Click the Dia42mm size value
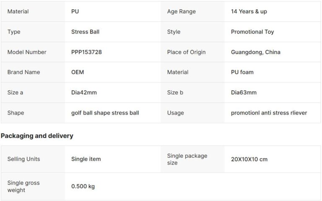Screen dimensions: 322x201 84,92
